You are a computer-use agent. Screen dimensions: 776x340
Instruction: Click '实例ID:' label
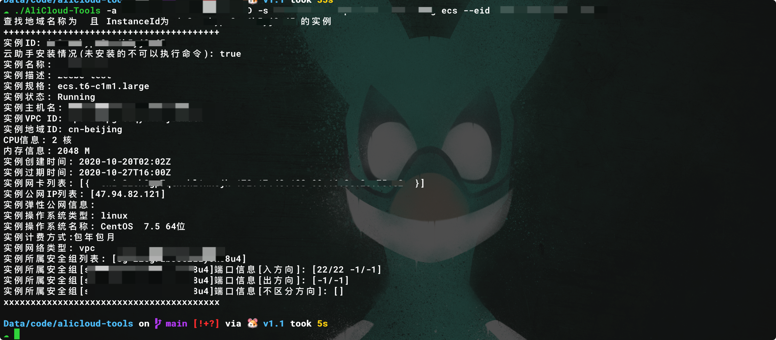pos(22,43)
